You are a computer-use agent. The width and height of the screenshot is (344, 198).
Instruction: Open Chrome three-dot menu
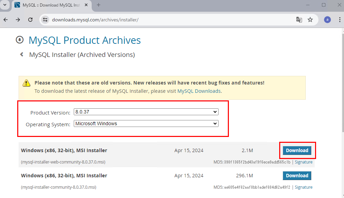click(340, 20)
